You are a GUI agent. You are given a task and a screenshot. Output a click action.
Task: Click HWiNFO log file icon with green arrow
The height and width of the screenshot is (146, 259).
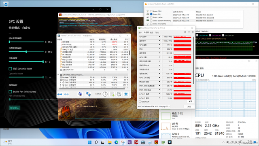[112, 94]
